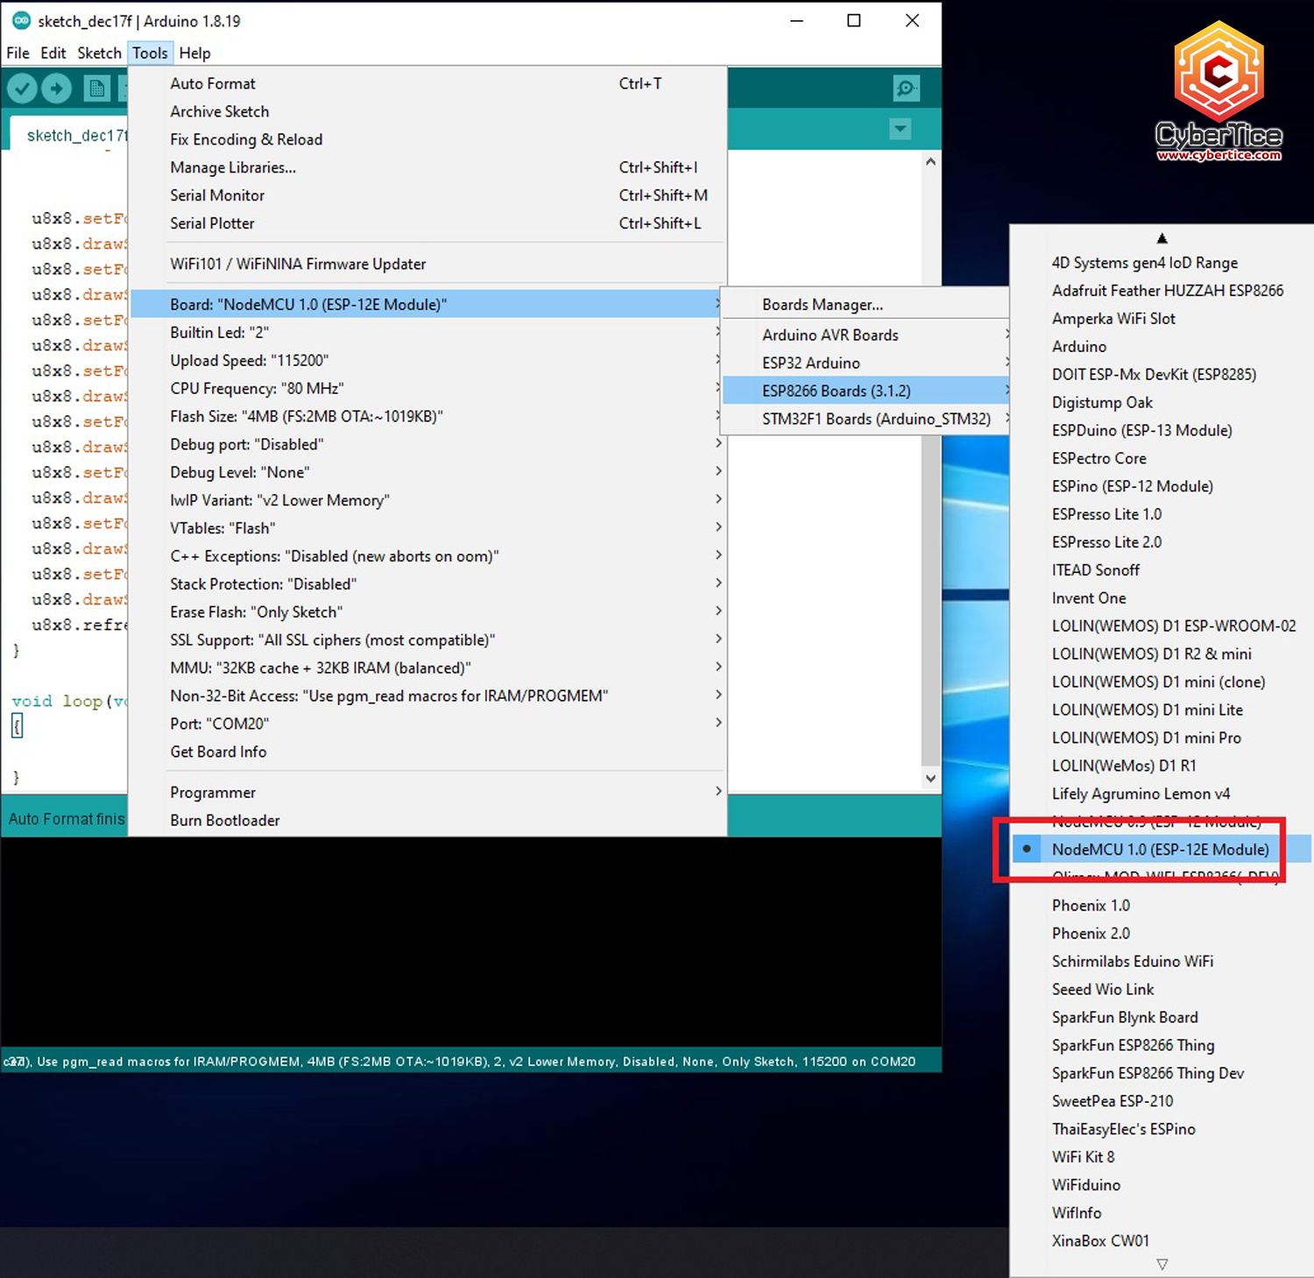
Task: Expand the ESP32 Arduino boards submenu
Action: [810, 363]
